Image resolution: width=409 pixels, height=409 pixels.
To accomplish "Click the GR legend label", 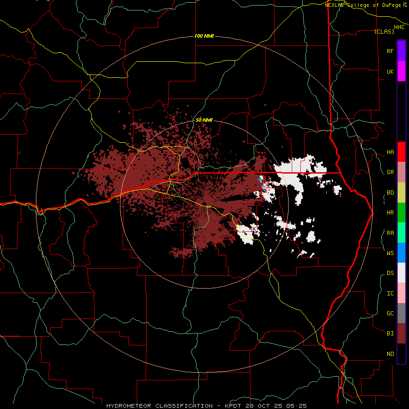I will tap(390, 172).
